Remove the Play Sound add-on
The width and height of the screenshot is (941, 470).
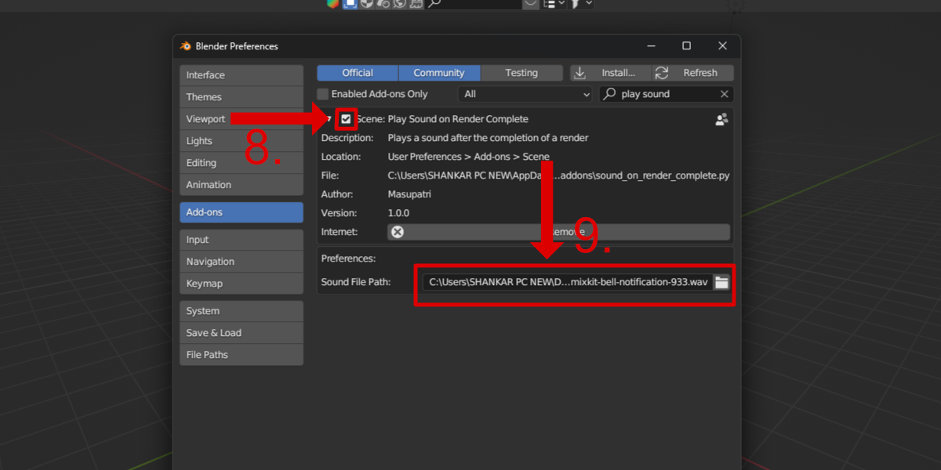558,232
